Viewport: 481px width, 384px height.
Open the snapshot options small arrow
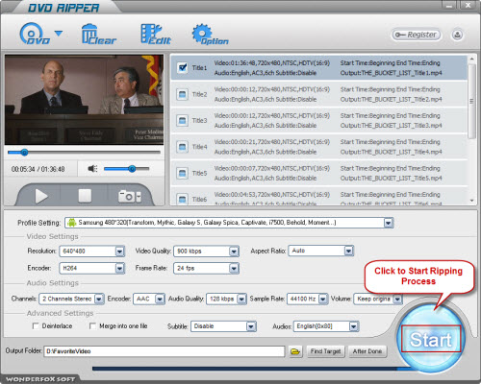pos(139,197)
